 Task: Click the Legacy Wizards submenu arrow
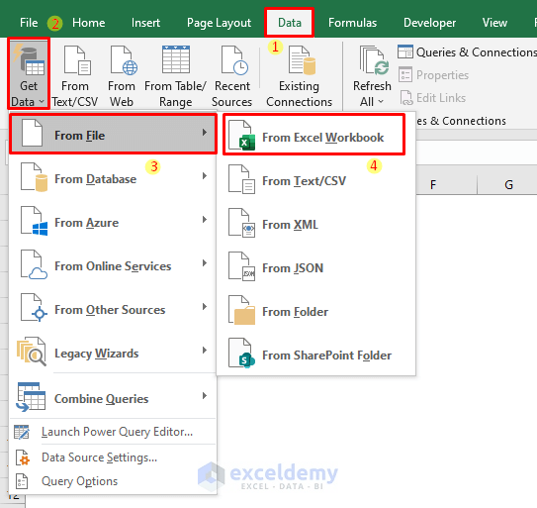pos(205,351)
